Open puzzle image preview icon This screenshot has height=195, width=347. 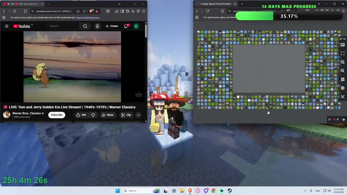343,45
